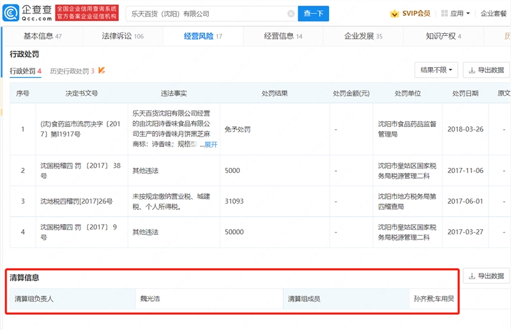Click liquidation leader name 魏光浩

[150, 299]
